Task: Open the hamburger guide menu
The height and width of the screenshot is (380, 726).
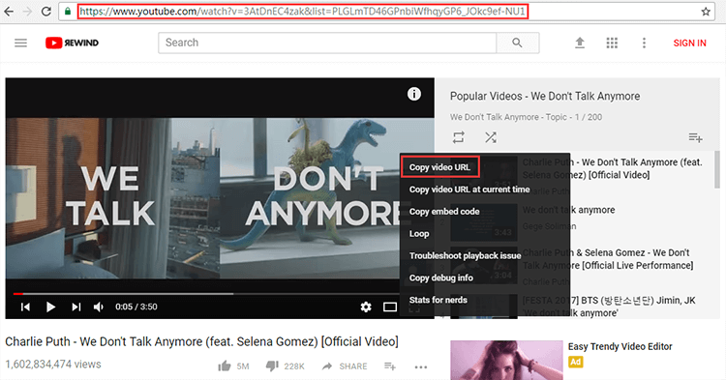Action: [21, 43]
